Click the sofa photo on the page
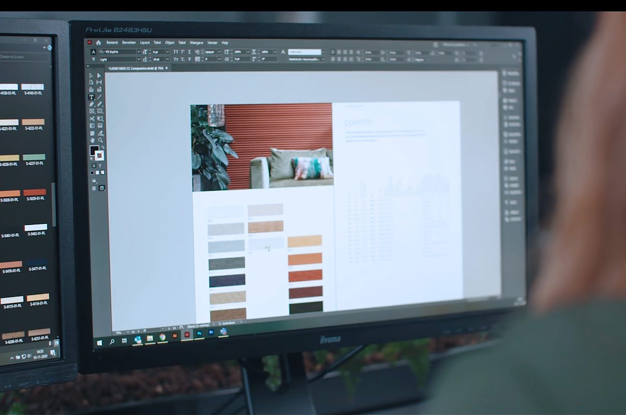 [262, 146]
